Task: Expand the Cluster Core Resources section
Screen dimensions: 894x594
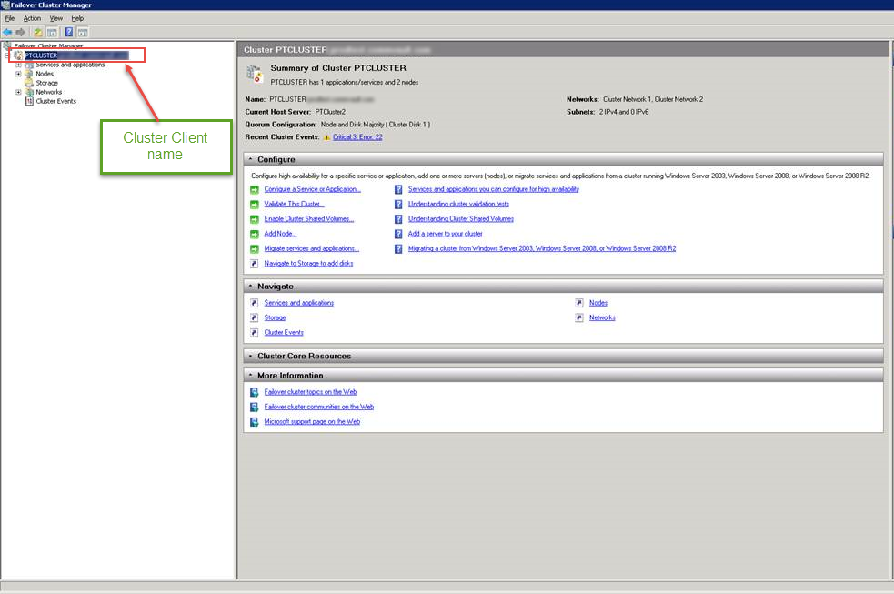Action: 250,355
